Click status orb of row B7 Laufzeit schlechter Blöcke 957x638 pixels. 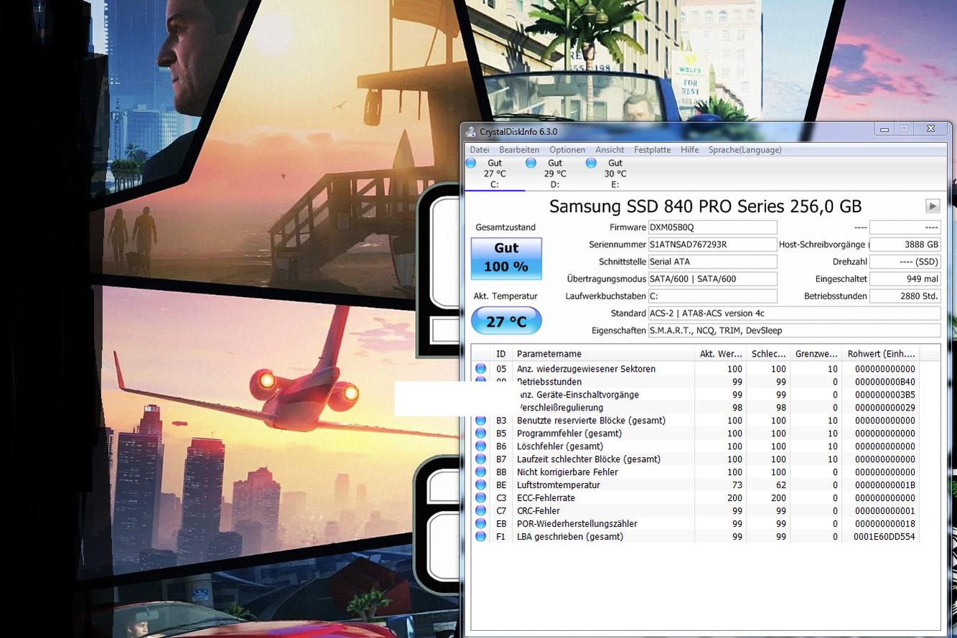pyautogui.click(x=480, y=459)
